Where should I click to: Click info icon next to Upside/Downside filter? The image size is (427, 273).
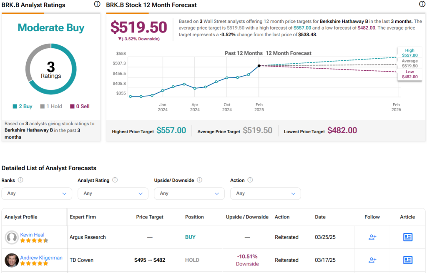pos(200,180)
